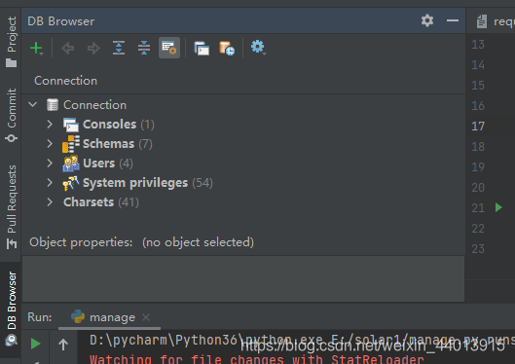Expand the Users node

pyautogui.click(x=50, y=164)
